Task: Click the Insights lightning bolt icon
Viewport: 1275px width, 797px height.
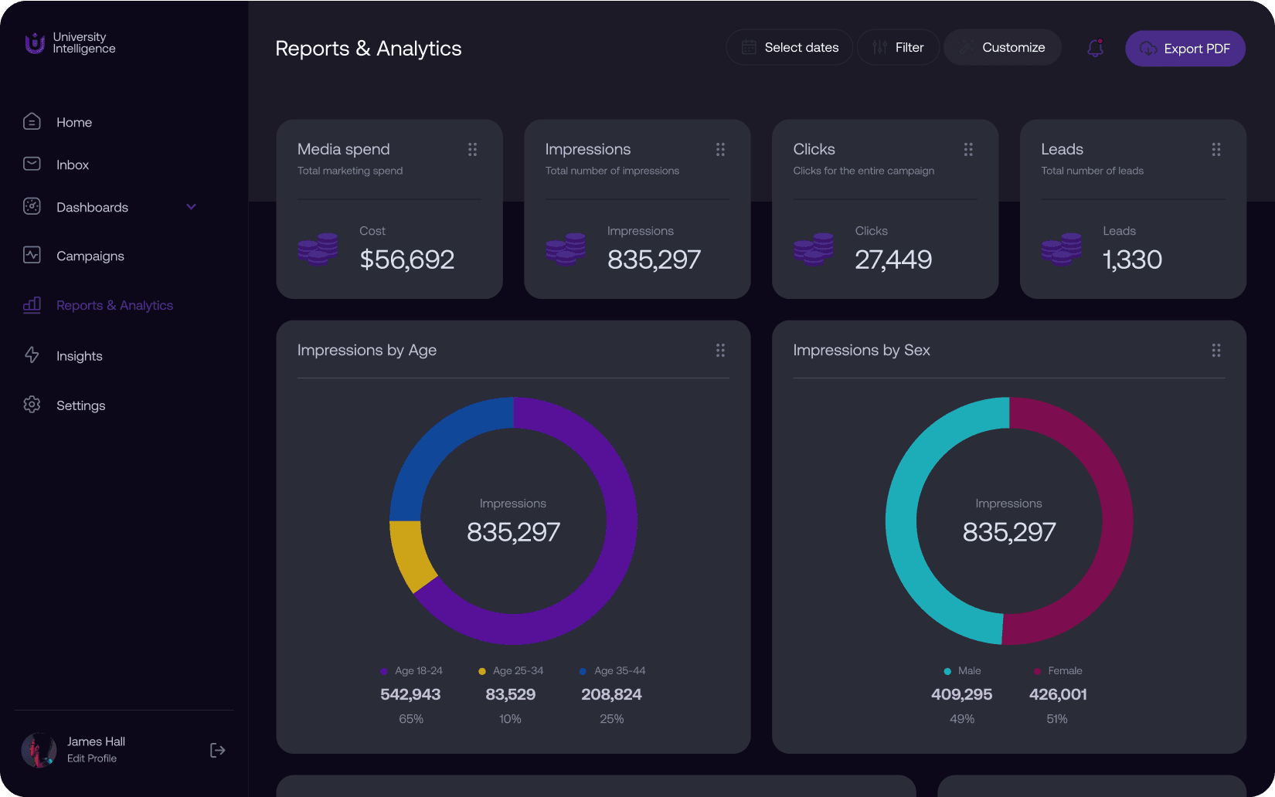Action: tap(32, 355)
